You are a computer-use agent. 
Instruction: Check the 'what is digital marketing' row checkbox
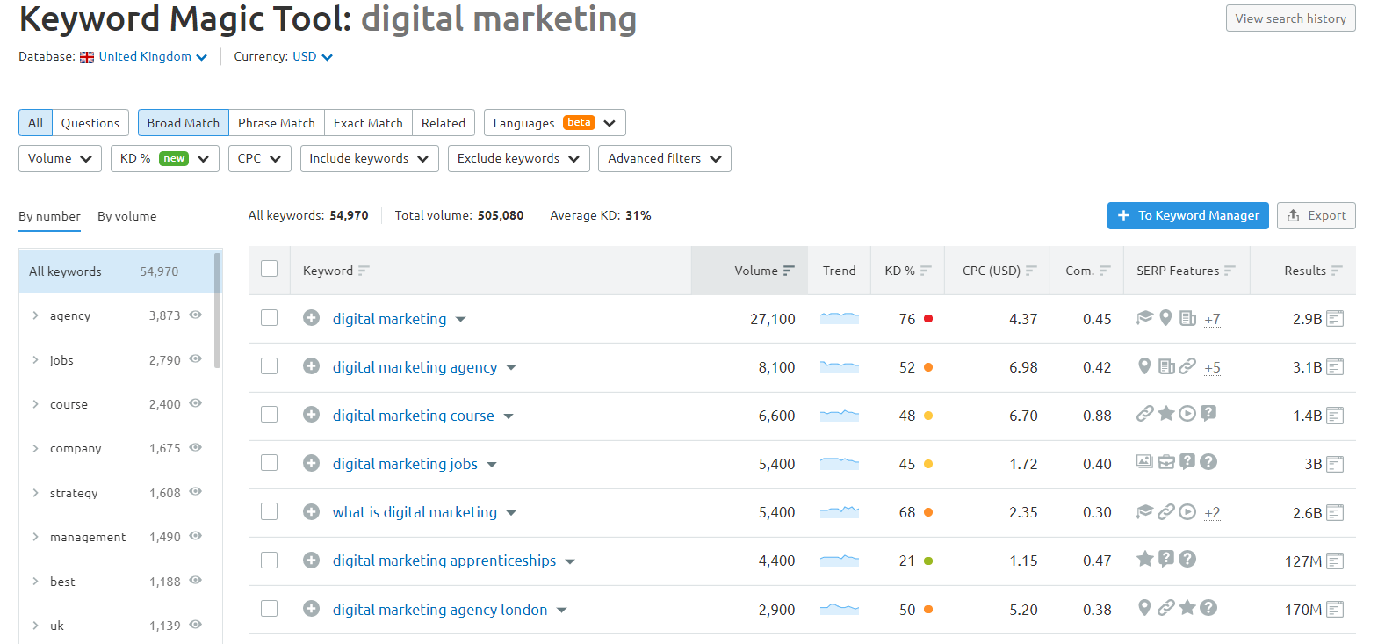click(270, 511)
